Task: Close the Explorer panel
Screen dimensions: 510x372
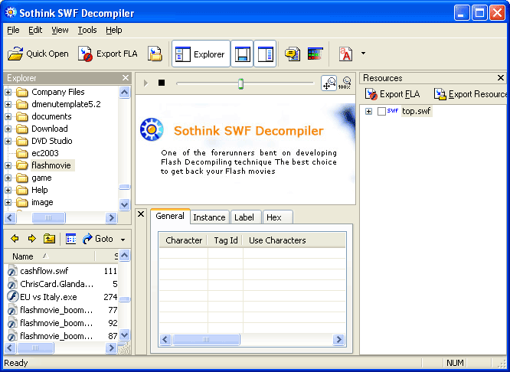Action: coord(126,78)
